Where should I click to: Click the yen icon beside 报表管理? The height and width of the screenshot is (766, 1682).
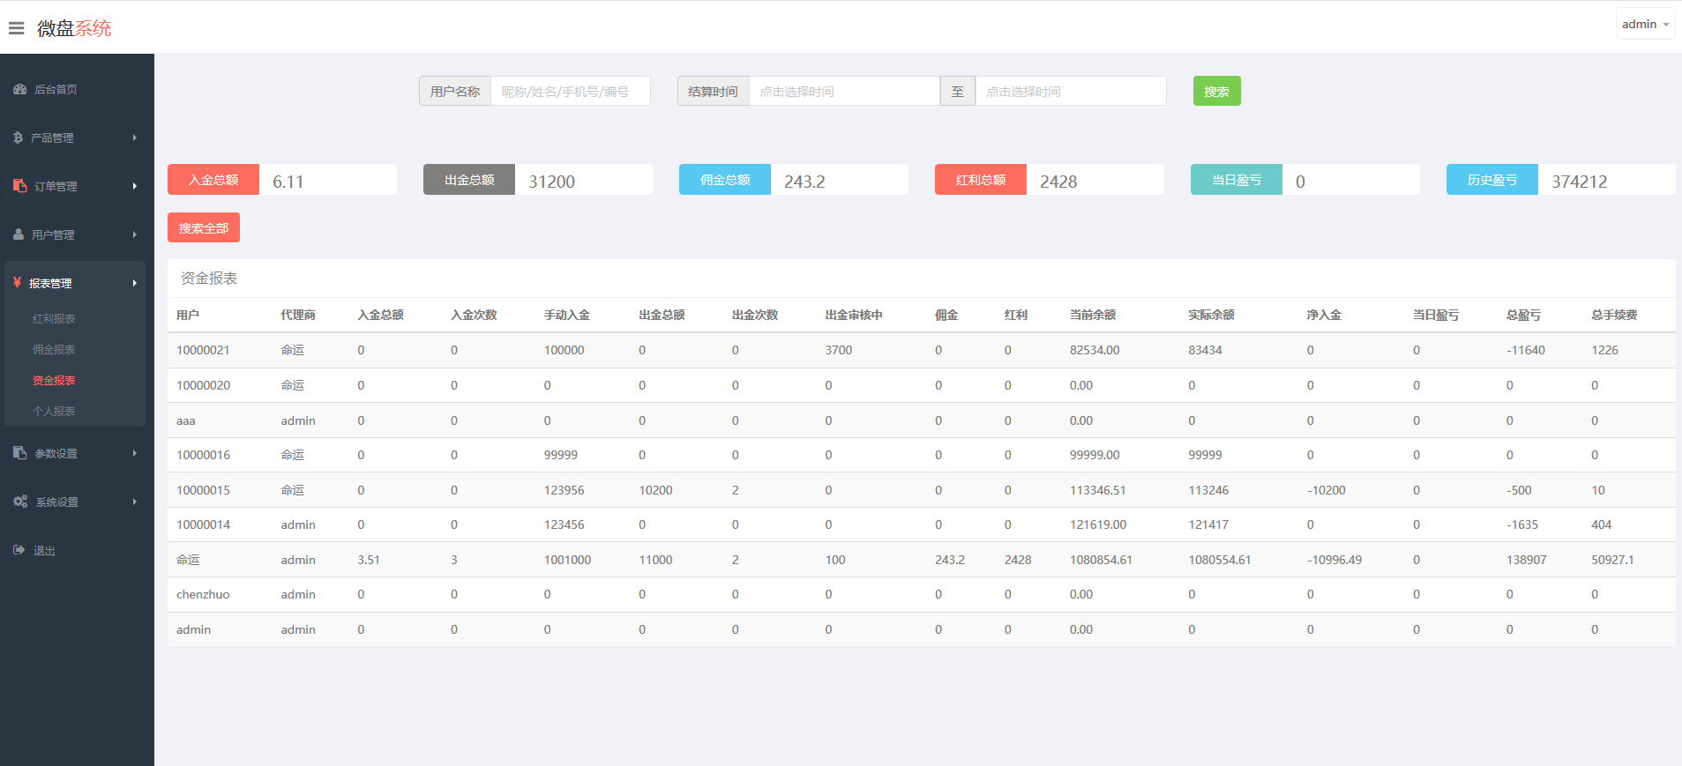(x=17, y=283)
